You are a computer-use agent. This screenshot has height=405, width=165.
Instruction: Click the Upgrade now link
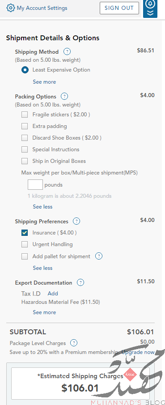pos(138,352)
